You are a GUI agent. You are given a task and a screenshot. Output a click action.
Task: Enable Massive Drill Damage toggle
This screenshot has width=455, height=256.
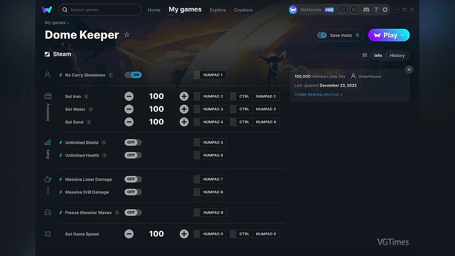[x=133, y=192]
